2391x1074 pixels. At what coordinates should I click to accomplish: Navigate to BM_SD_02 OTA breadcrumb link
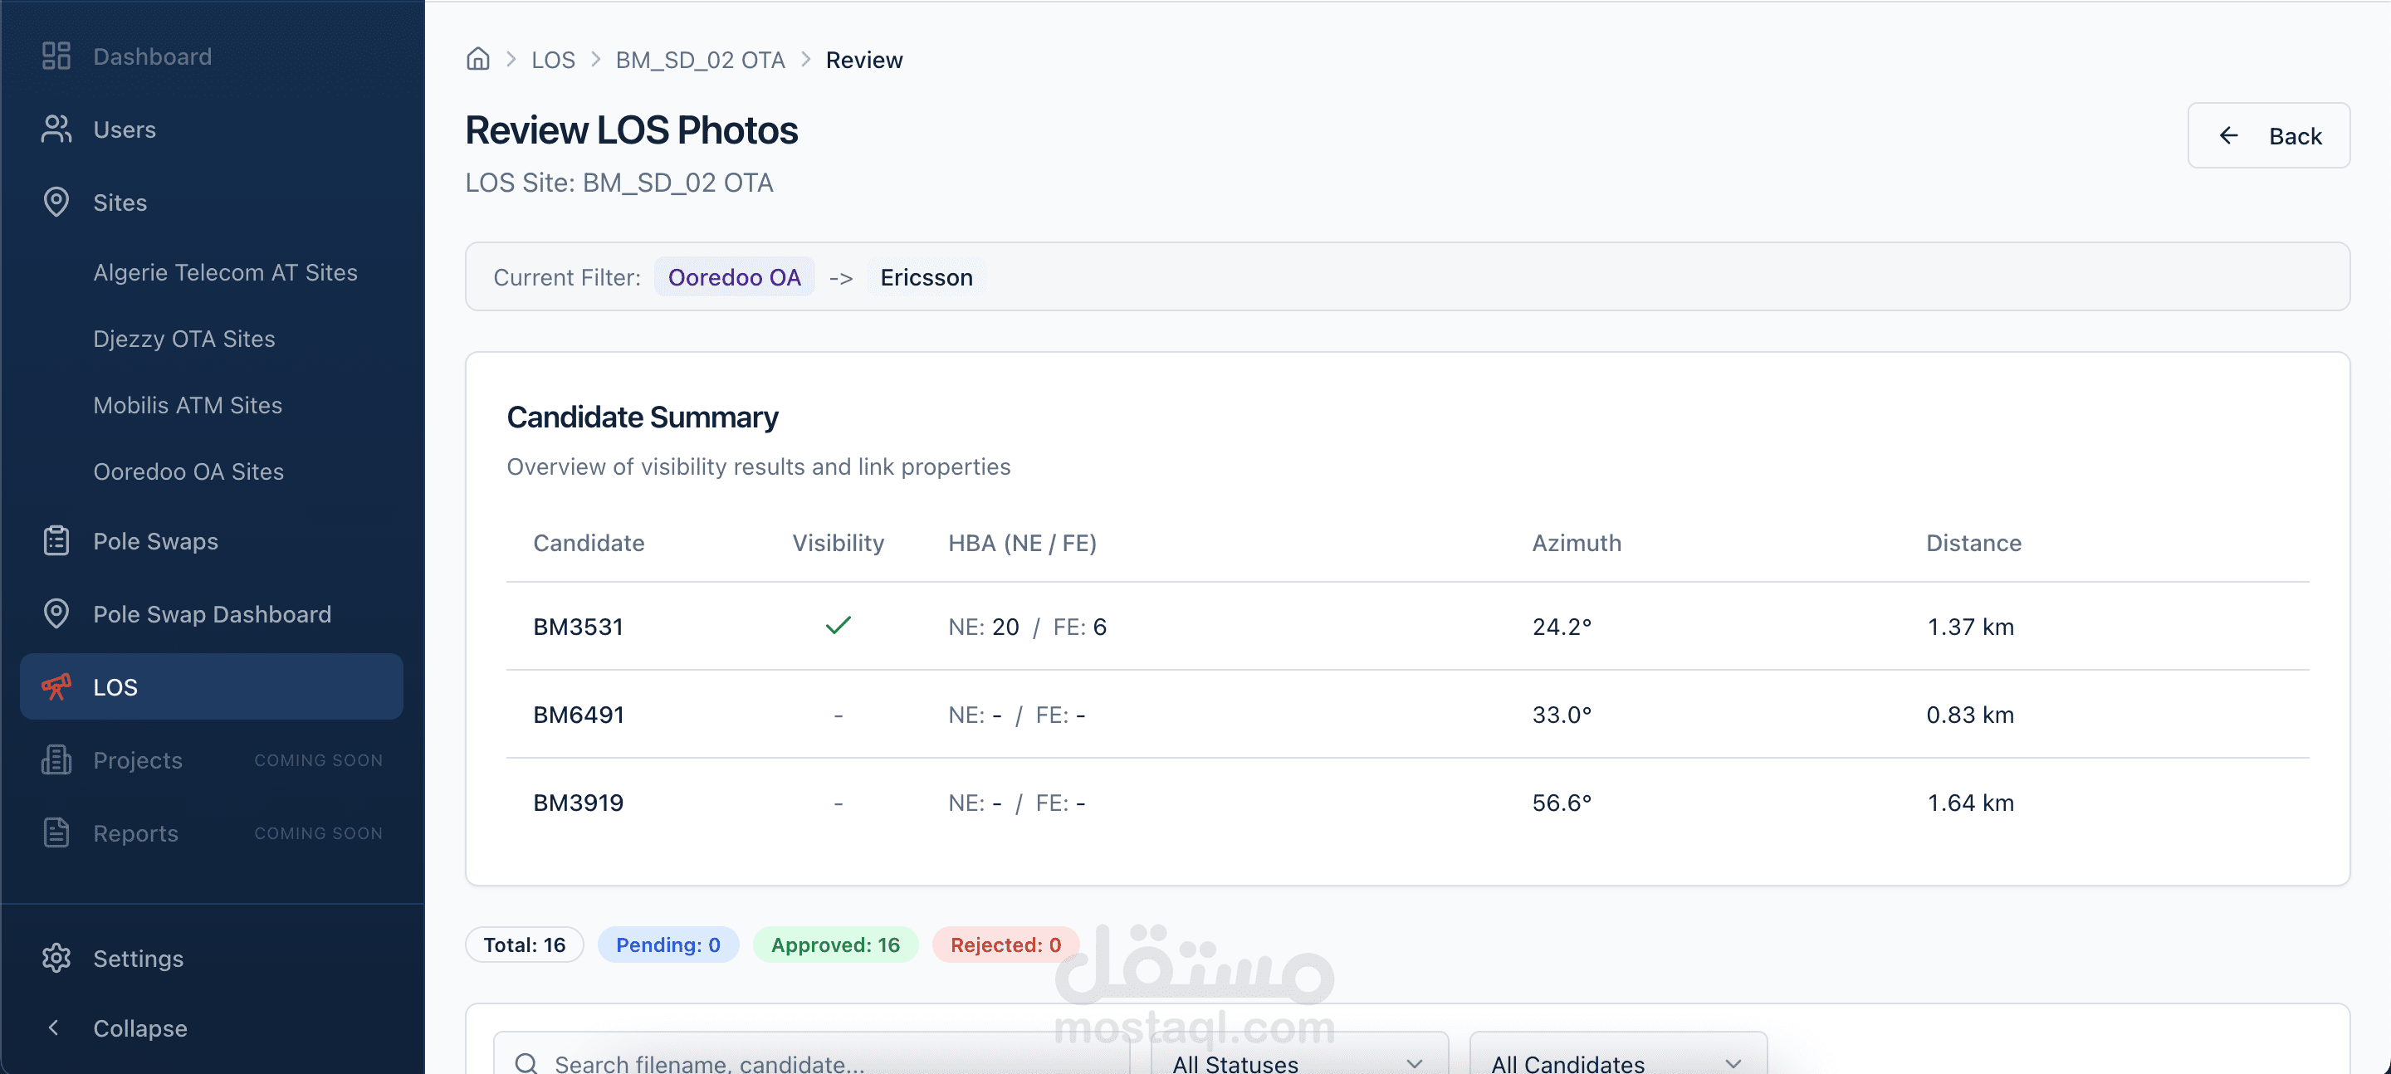[700, 61]
